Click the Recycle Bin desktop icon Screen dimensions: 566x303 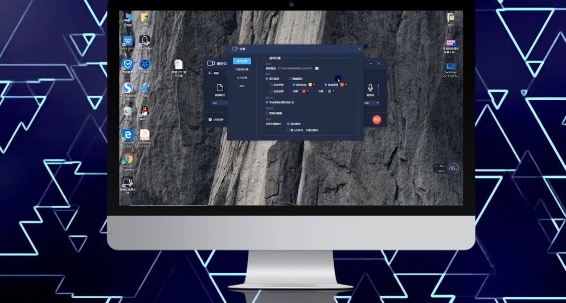click(x=127, y=112)
